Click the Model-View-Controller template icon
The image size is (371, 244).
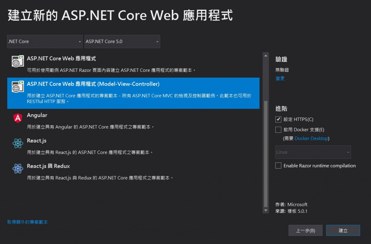coord(18,87)
